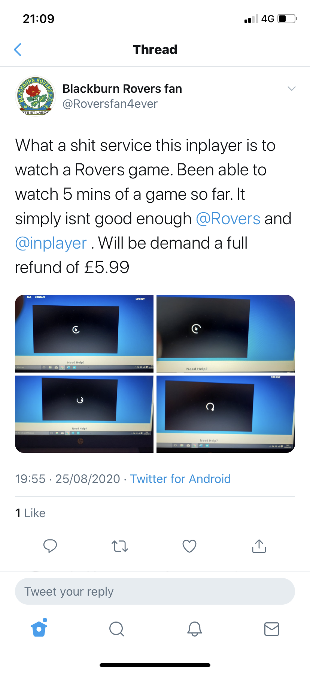Open the top-left attached photo
This screenshot has height=673, width=310.
[84, 333]
